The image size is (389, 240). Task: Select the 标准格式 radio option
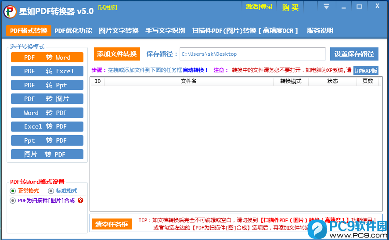[51, 191]
